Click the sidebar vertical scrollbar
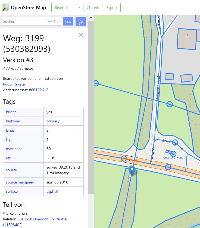This screenshot has width=200, height=228. pos(91,109)
